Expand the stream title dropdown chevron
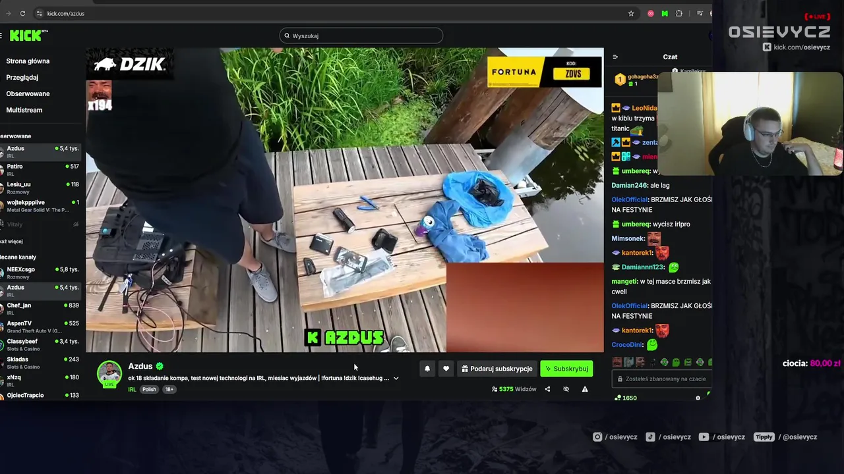This screenshot has width=844, height=474. coord(396,379)
